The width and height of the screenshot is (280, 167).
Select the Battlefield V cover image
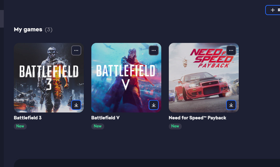coord(126,78)
